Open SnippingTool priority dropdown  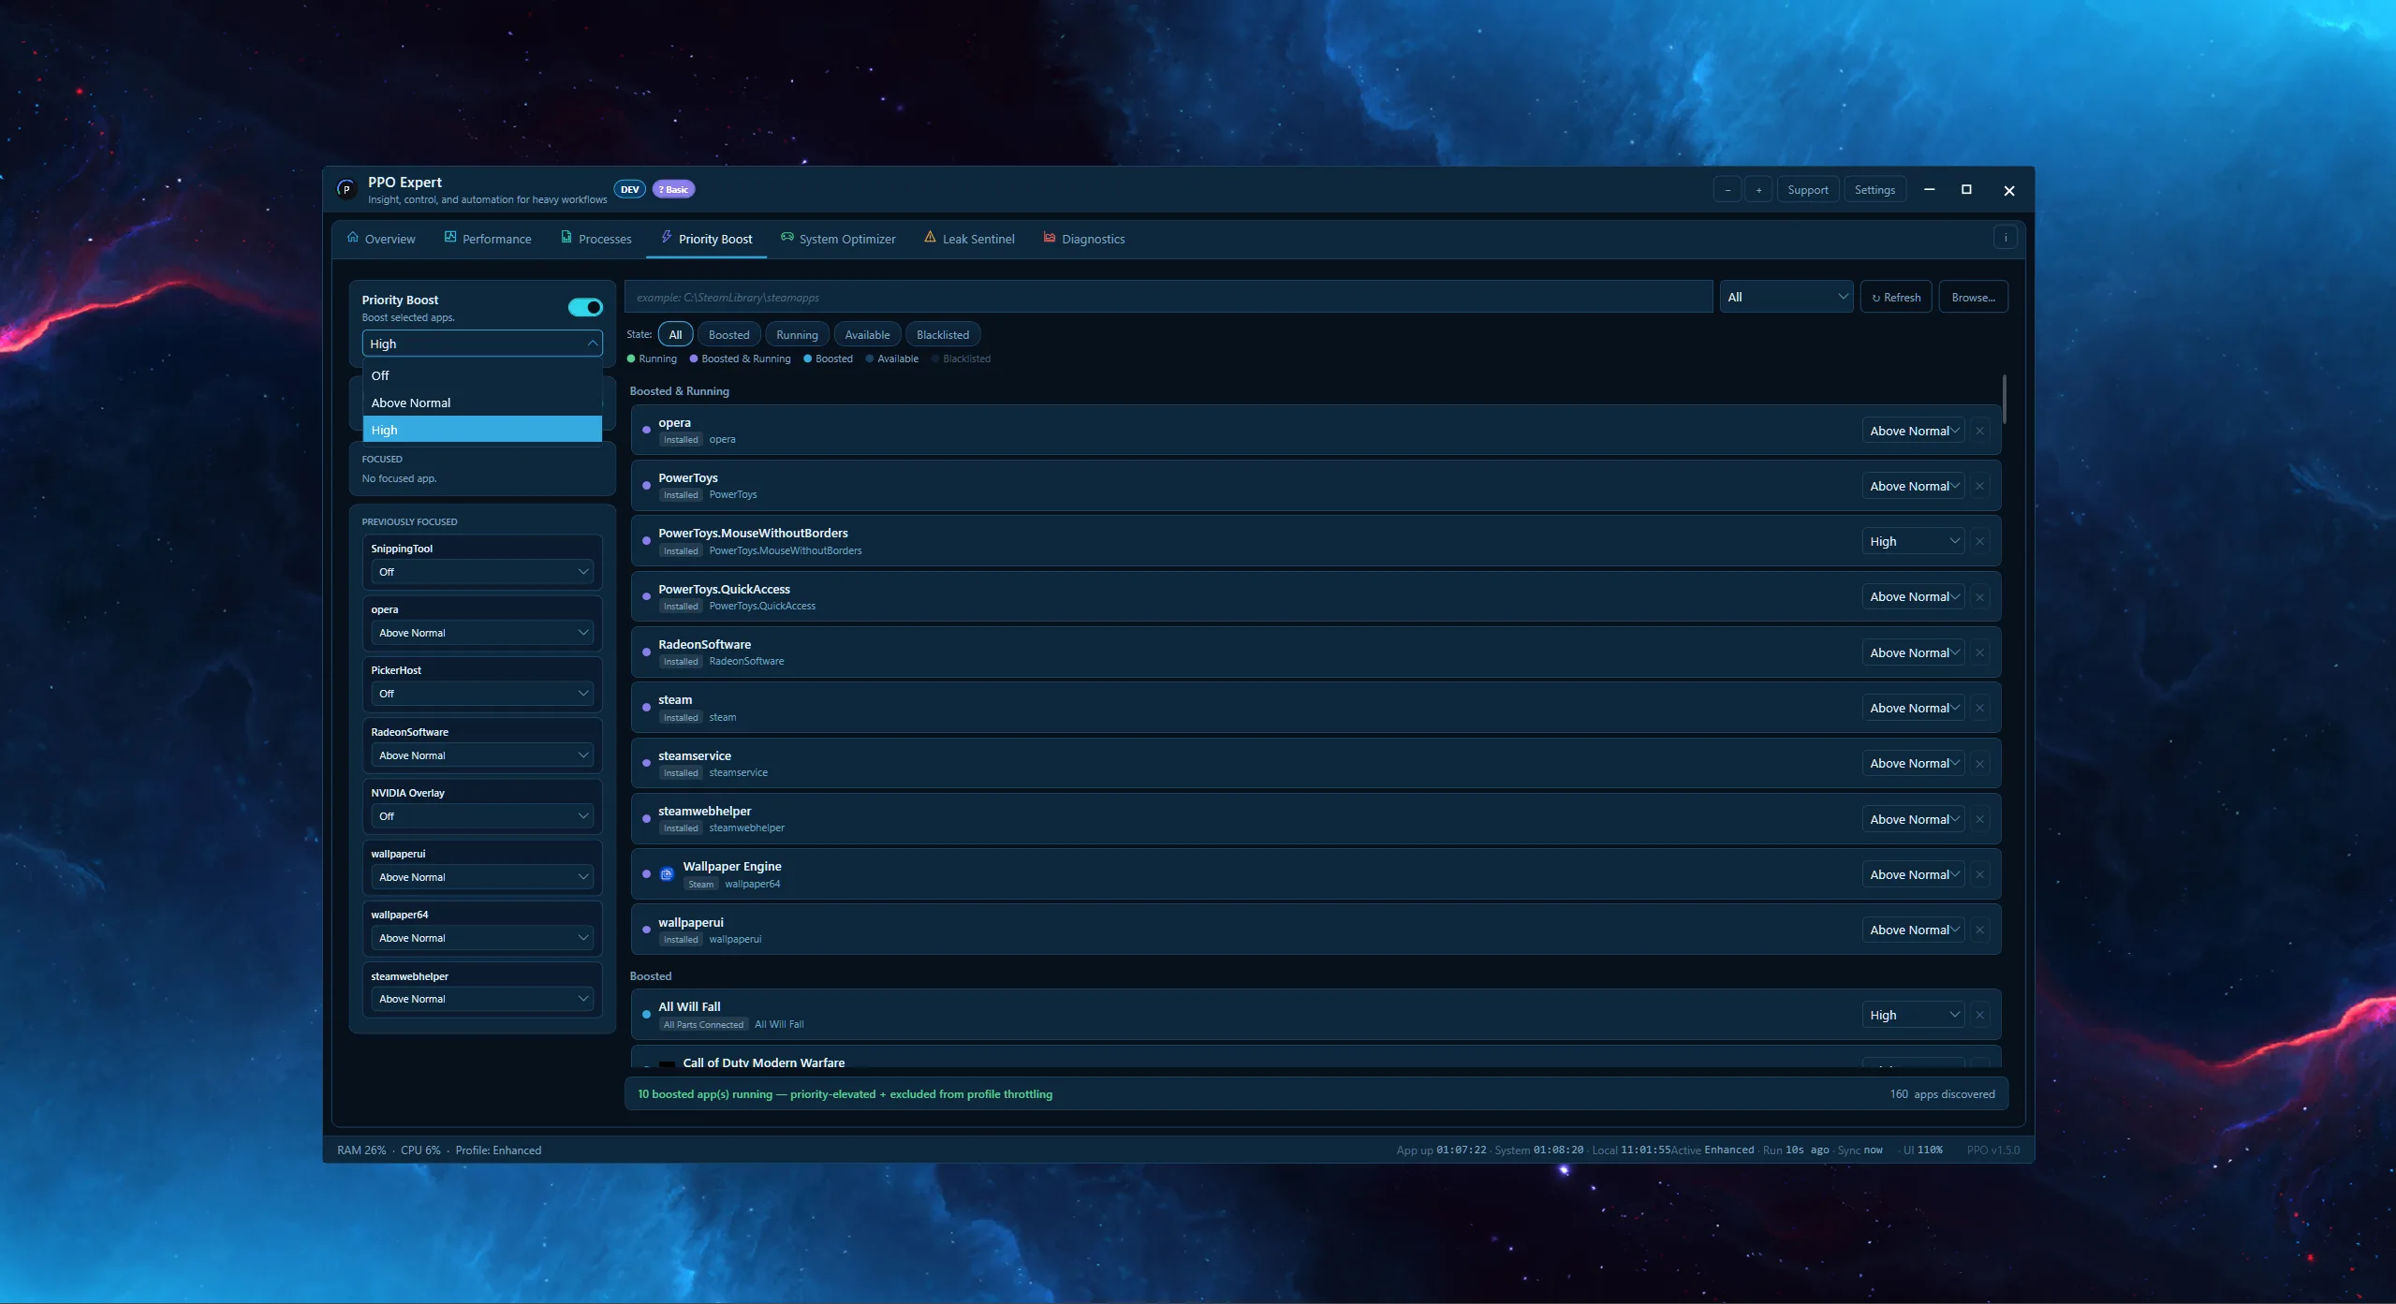coord(482,571)
